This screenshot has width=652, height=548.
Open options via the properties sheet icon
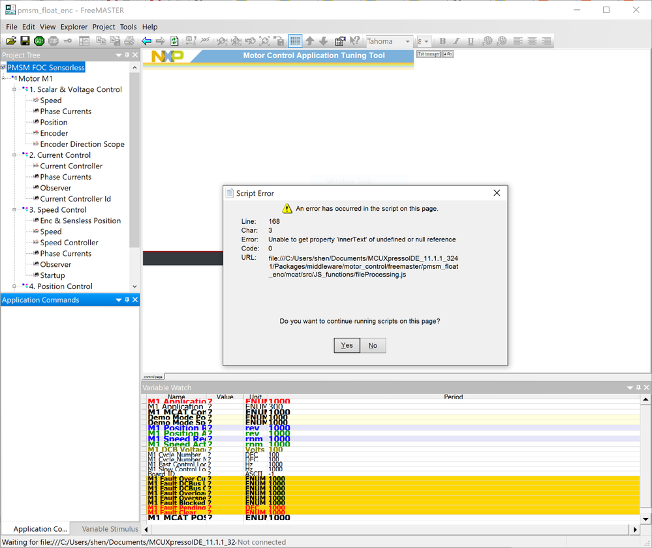340,40
